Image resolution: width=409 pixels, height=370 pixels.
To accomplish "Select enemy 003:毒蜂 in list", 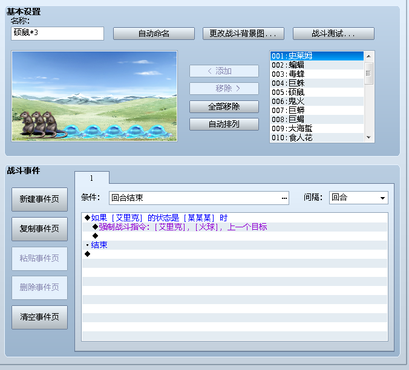I will click(x=317, y=74).
